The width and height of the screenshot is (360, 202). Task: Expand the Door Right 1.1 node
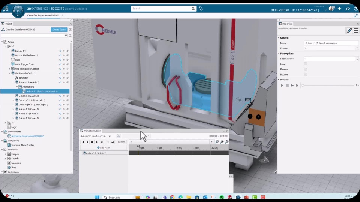pyautogui.click(x=13, y=105)
